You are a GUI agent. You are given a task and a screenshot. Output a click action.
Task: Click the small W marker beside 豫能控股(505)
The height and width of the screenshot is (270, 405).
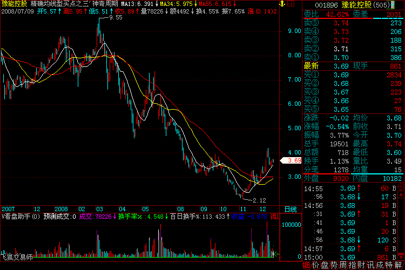coord(393,5)
